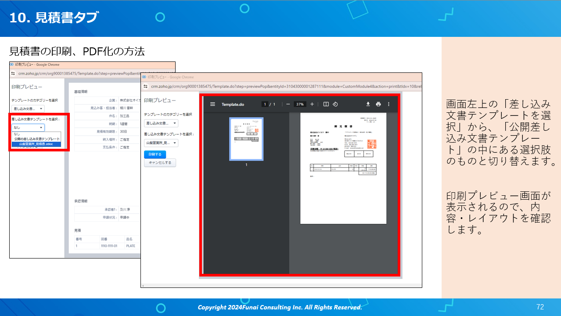Open the PDF viewer sidebar hamburger menu
This screenshot has width=561, height=316.
pos(212,104)
